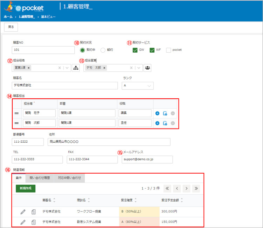Click A (80%以上) cell

(139, 222)
